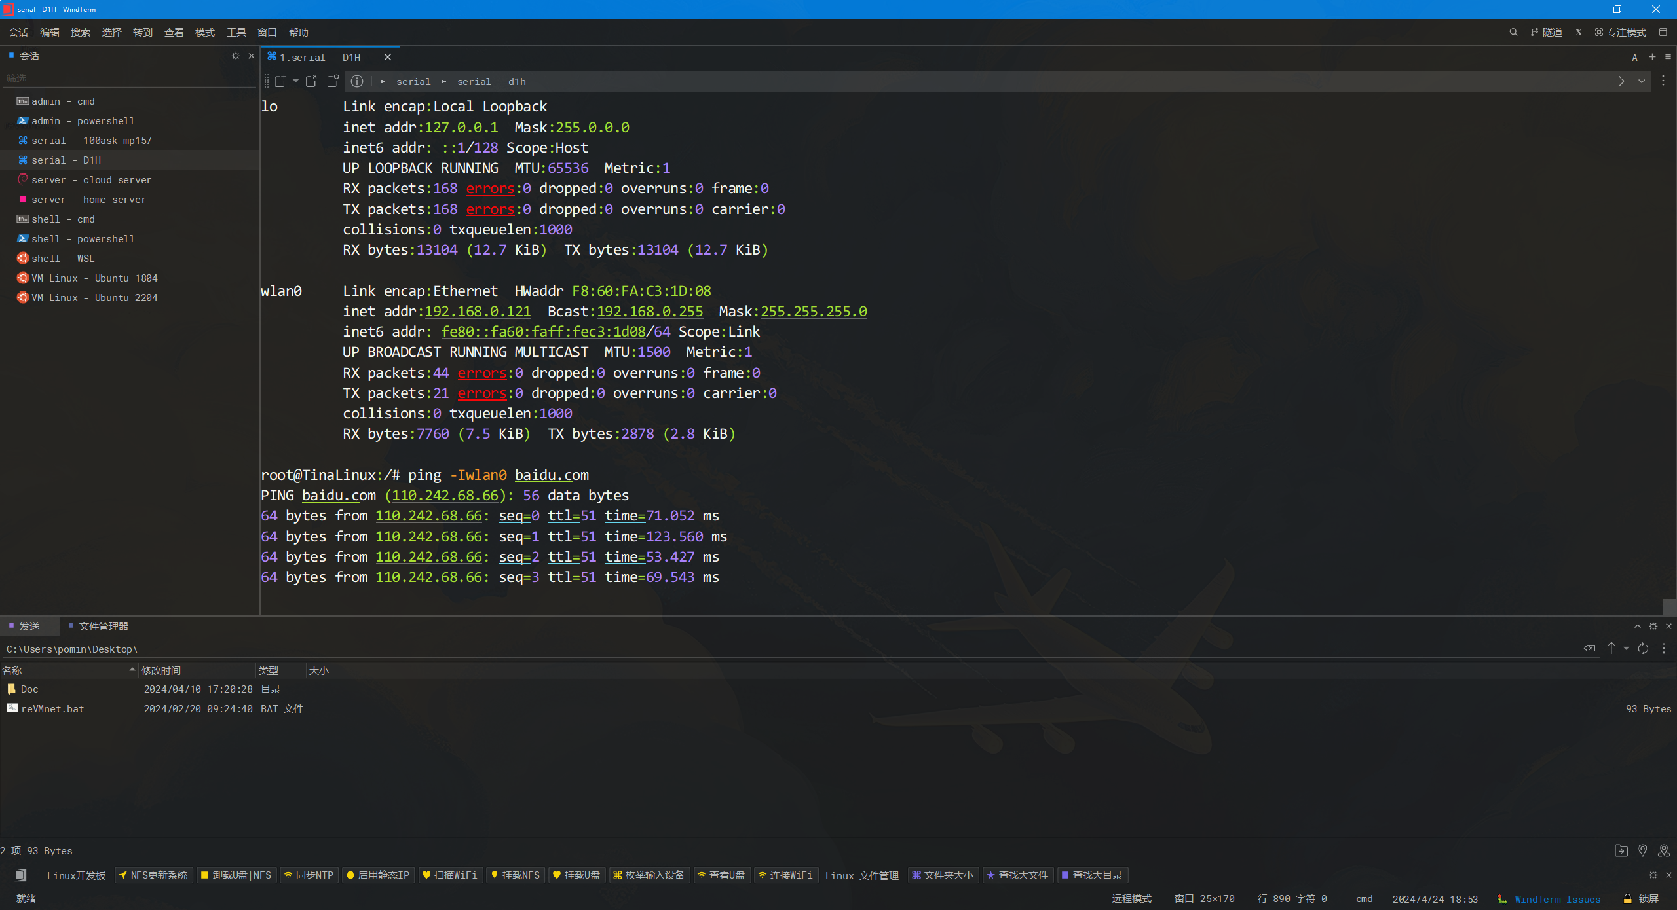Image resolution: width=1677 pixels, height=910 pixels.
Task: Run the 连接WiFi quick command
Action: (786, 875)
